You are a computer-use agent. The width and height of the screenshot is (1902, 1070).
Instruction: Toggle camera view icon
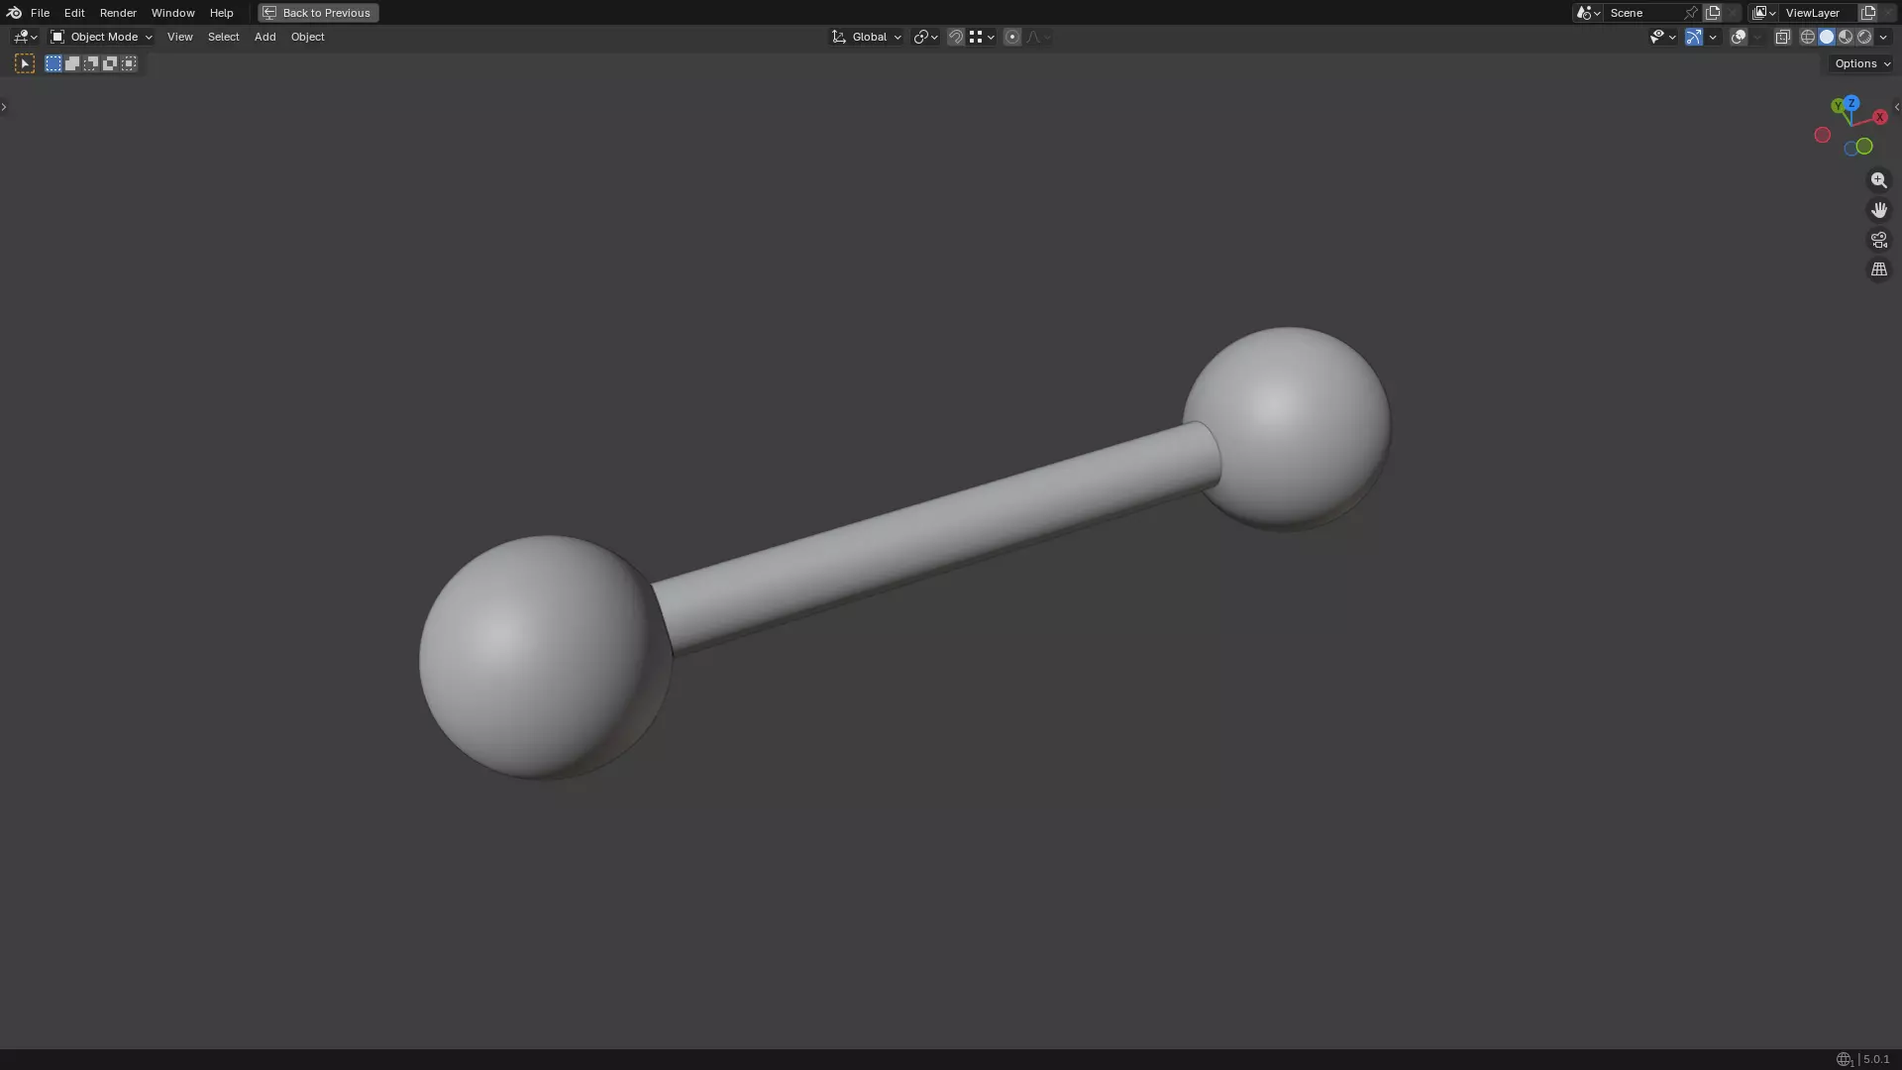tap(1878, 240)
